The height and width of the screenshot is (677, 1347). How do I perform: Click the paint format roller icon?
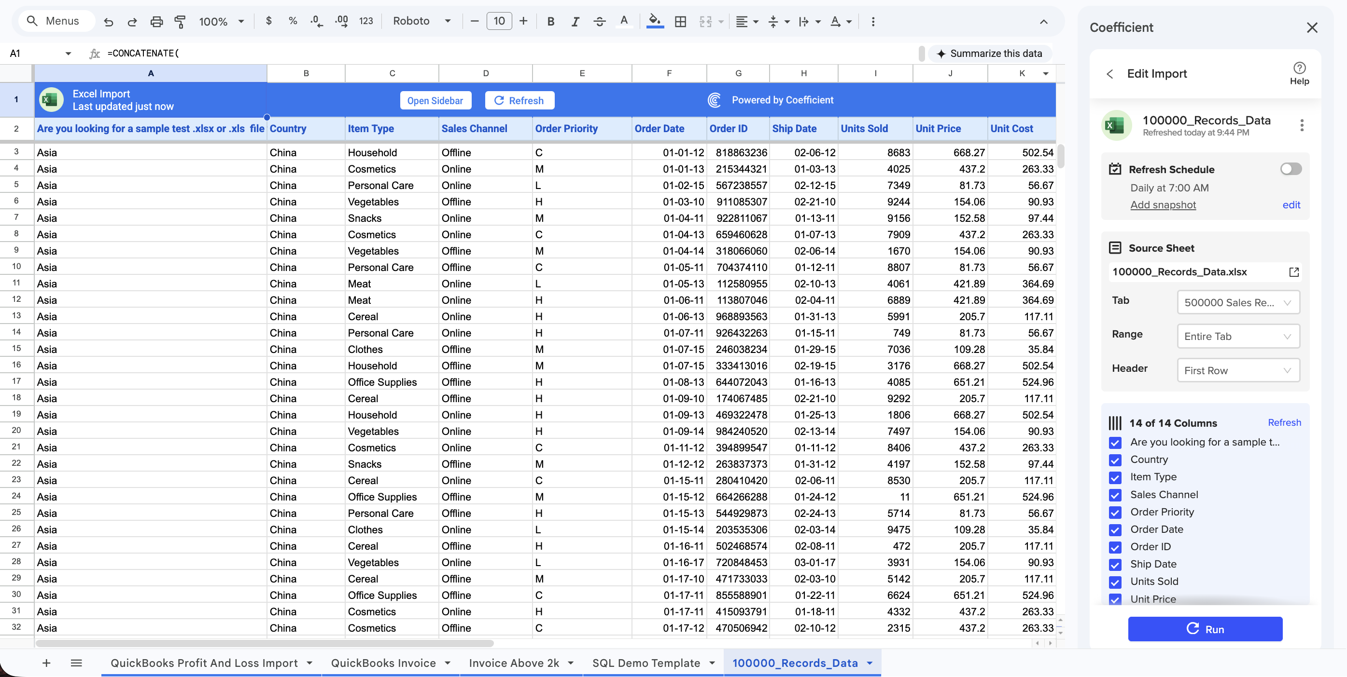(180, 21)
